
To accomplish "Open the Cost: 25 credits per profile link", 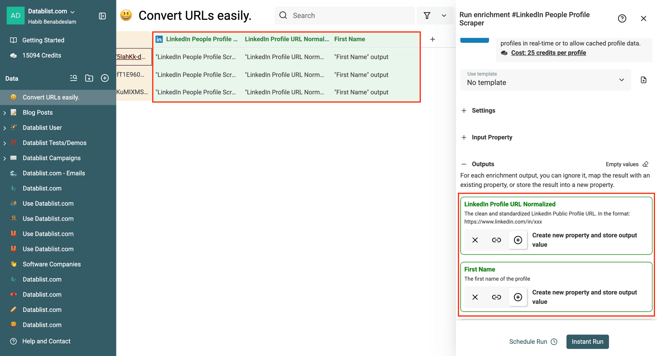I will [x=548, y=53].
